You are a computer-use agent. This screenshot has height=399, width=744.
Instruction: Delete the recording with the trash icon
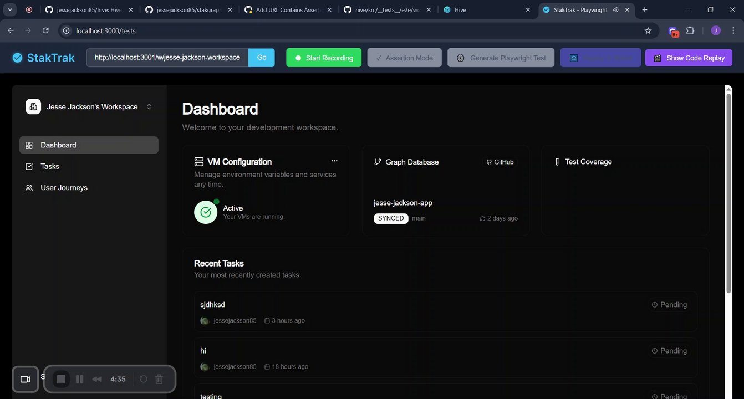point(159,379)
